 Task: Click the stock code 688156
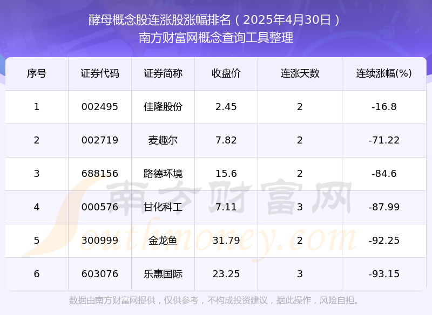click(100, 174)
